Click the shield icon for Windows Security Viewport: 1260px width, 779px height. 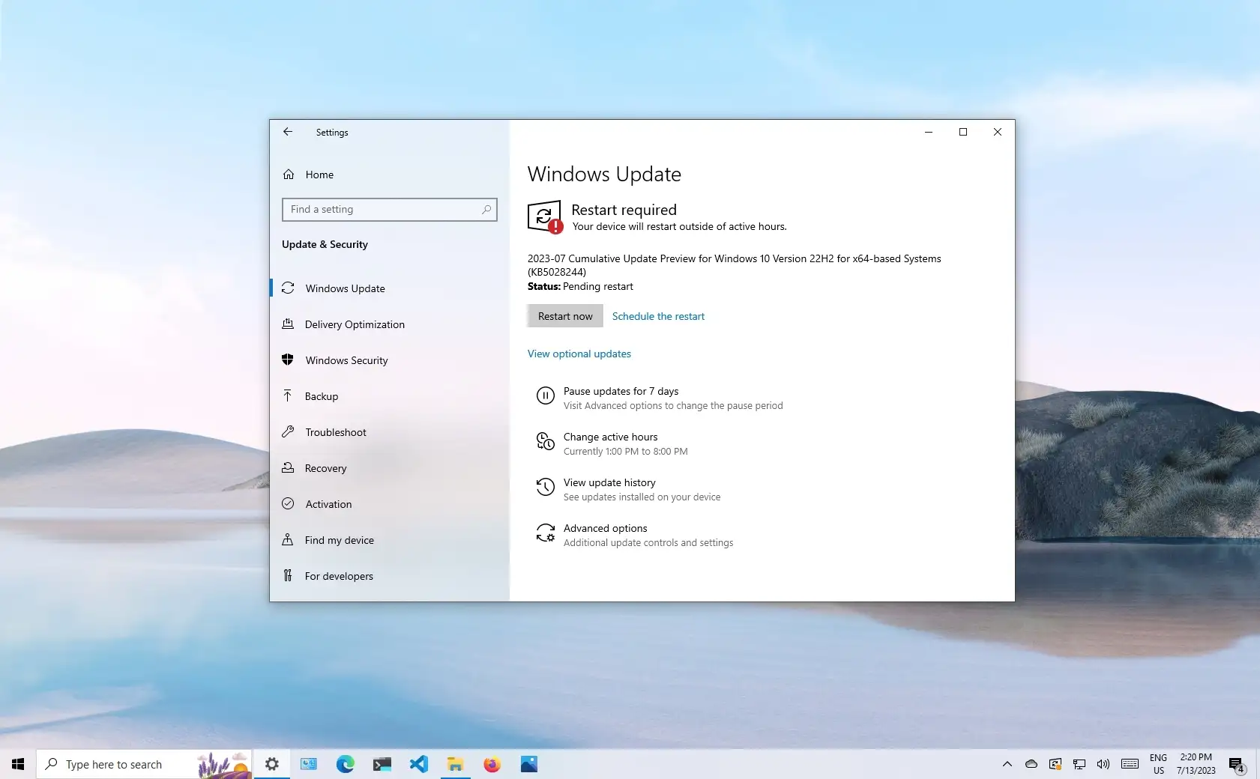click(288, 360)
